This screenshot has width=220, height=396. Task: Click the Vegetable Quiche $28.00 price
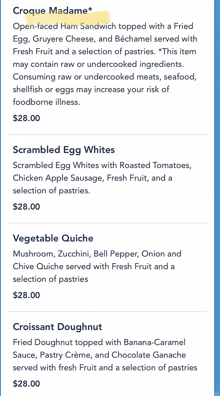tap(26, 295)
